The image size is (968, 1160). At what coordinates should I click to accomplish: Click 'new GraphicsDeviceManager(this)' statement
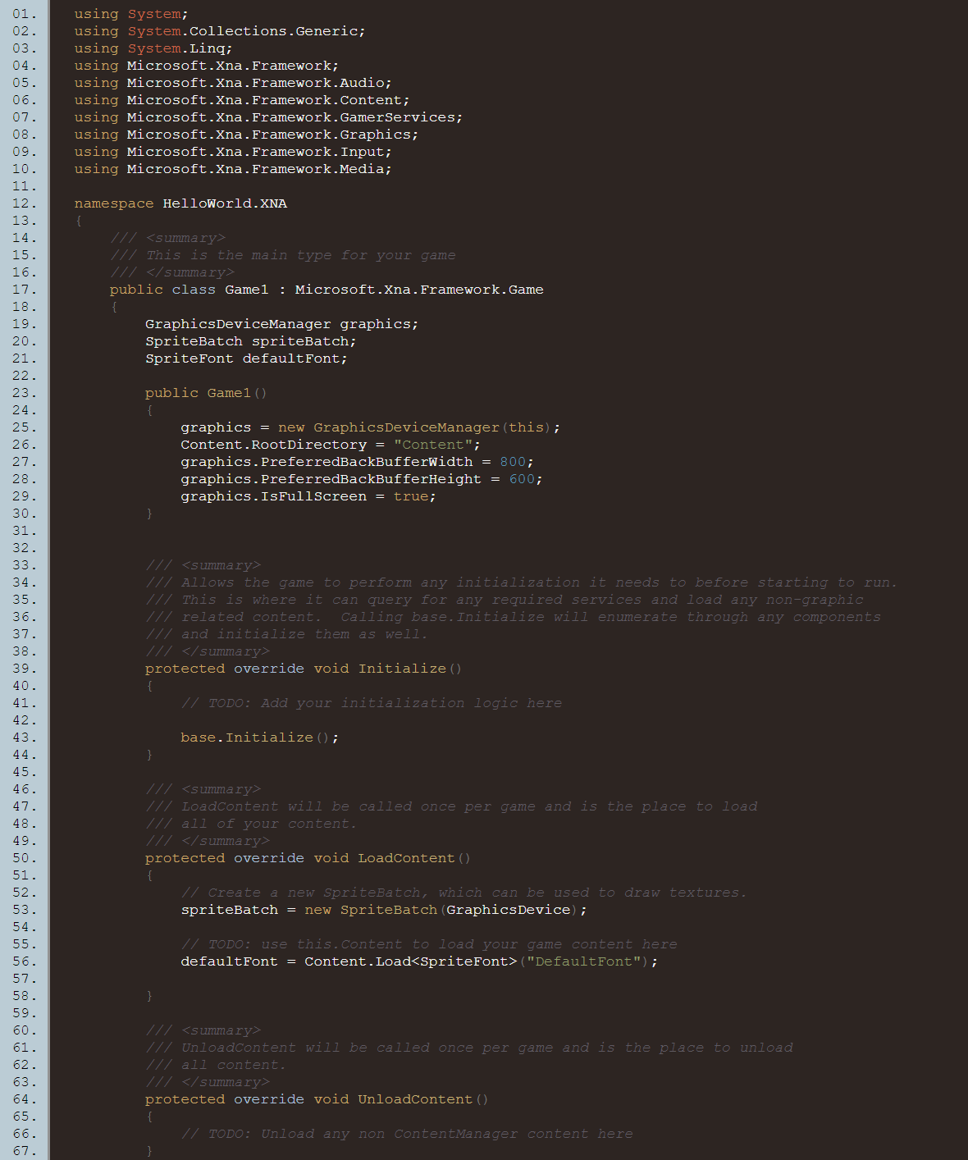pyautogui.click(x=371, y=427)
